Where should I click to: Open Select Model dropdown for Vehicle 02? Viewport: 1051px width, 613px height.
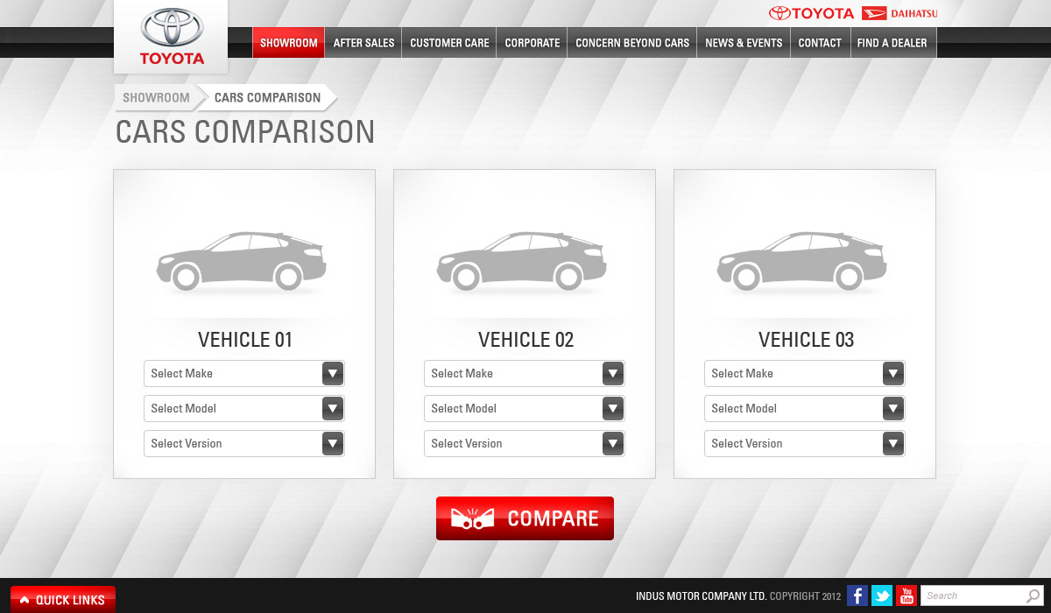525,409
